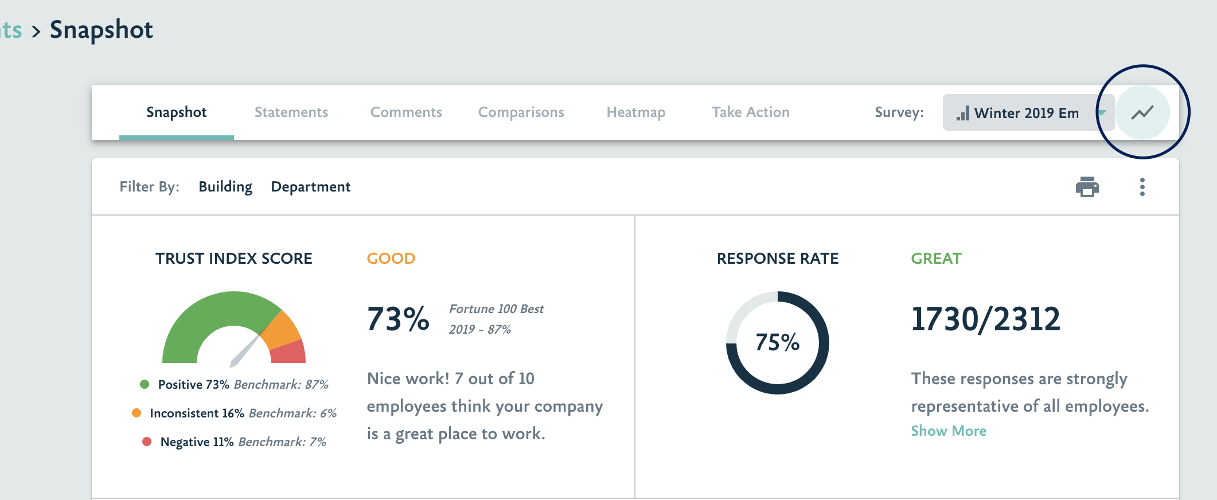Click the orange dot beside Inconsistent legend

(x=136, y=413)
